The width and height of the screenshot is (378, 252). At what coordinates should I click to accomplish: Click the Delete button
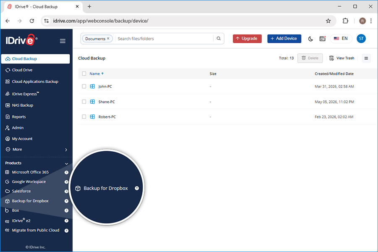coord(310,58)
